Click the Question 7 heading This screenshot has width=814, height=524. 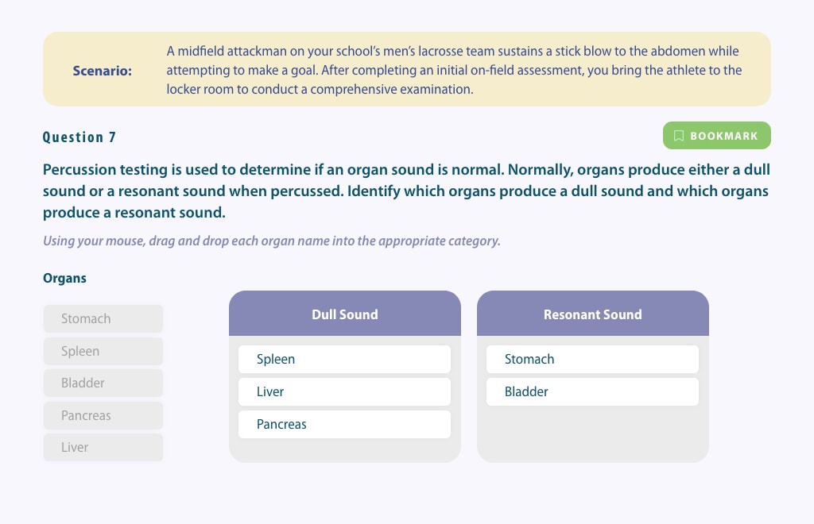pos(79,137)
